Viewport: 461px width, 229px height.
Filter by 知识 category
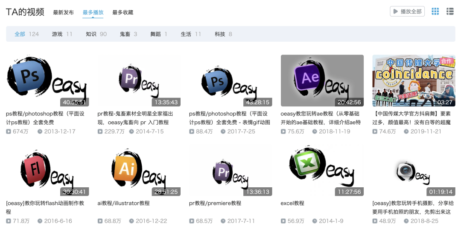tap(96, 34)
